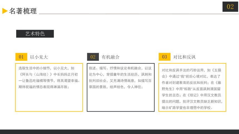Click the line 论为中心，穿插童年的生活经历
Viewport: 239px width, 134px height.
[120, 74]
